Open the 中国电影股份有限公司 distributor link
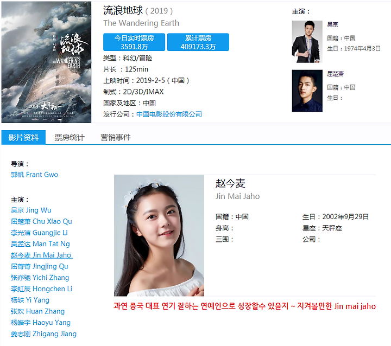 [169, 114]
